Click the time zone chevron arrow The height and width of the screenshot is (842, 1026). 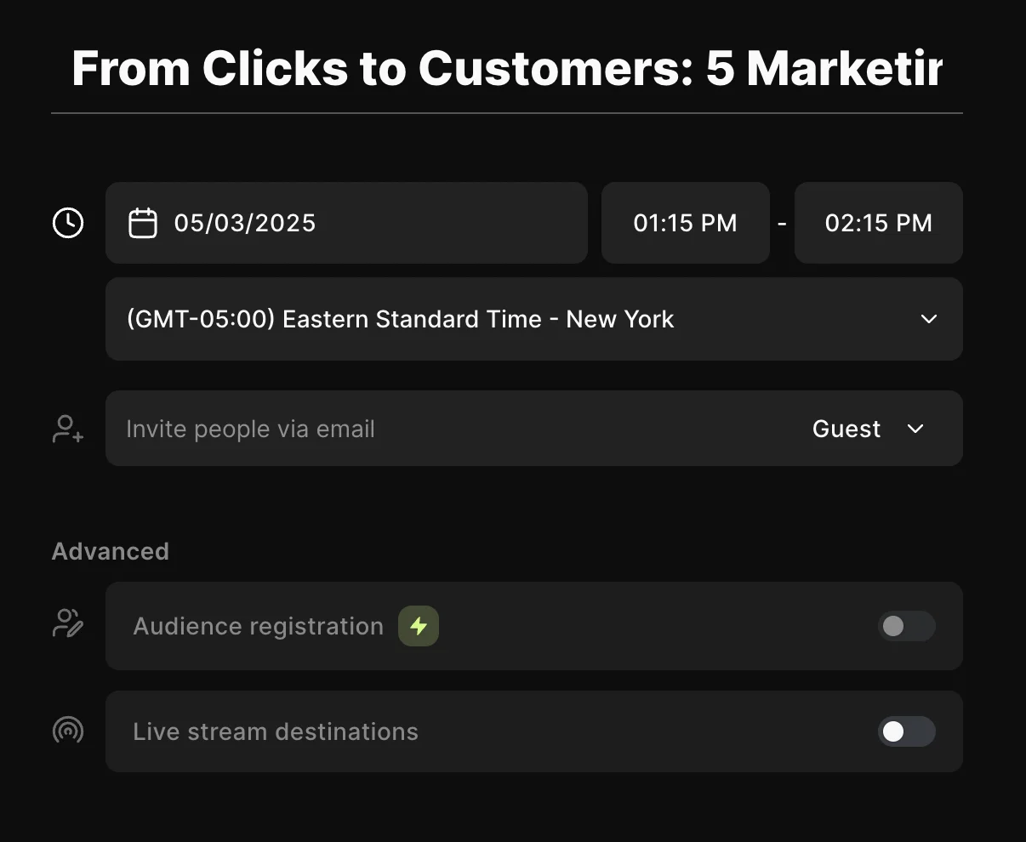(x=929, y=319)
